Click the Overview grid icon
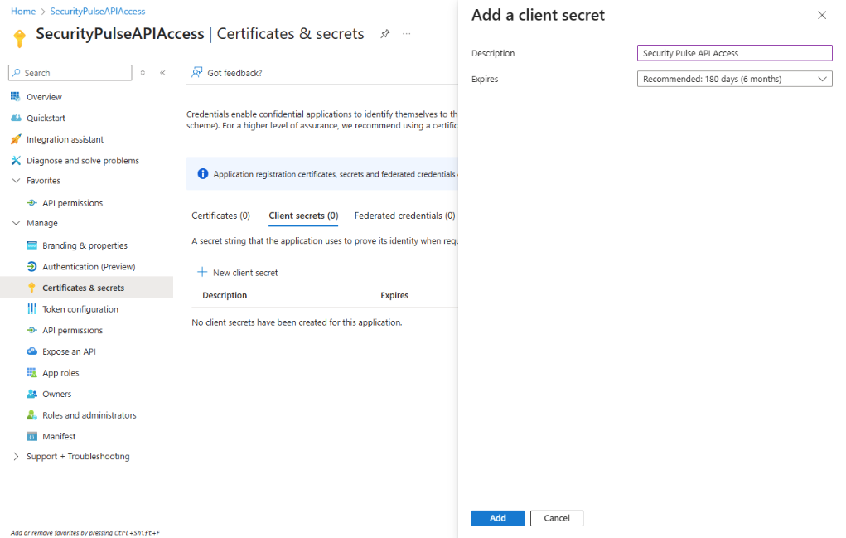The width and height of the screenshot is (846, 538). point(16,97)
